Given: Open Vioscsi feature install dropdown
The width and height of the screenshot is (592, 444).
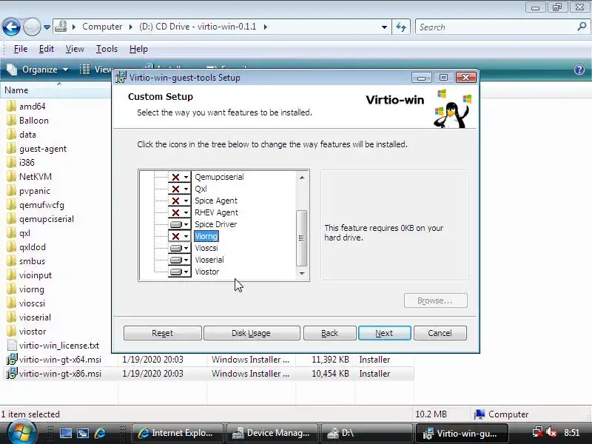Looking at the screenshot, I should [179, 248].
